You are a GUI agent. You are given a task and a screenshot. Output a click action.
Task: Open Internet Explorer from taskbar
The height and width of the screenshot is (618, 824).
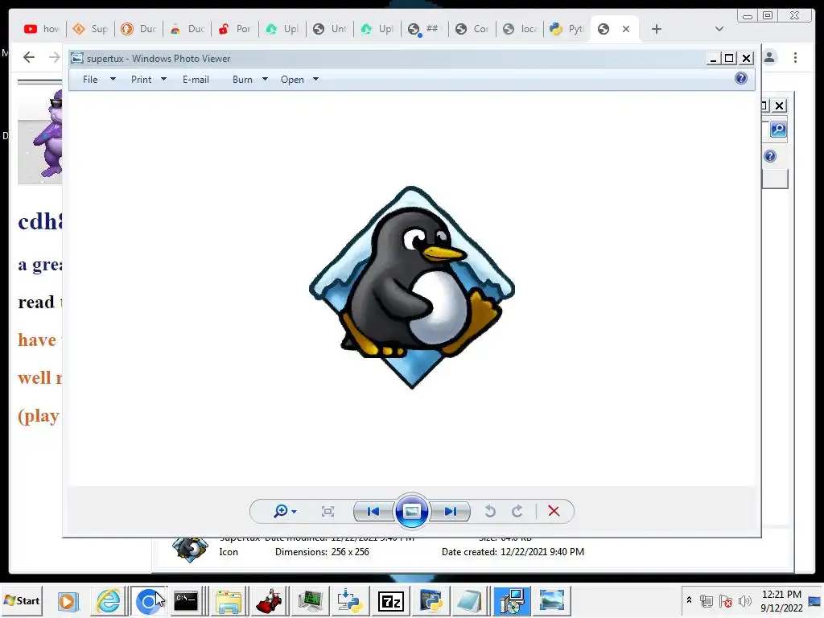109,600
